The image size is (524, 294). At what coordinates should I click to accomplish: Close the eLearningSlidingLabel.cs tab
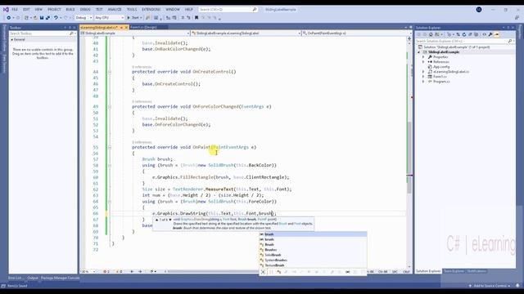pyautogui.click(x=126, y=27)
